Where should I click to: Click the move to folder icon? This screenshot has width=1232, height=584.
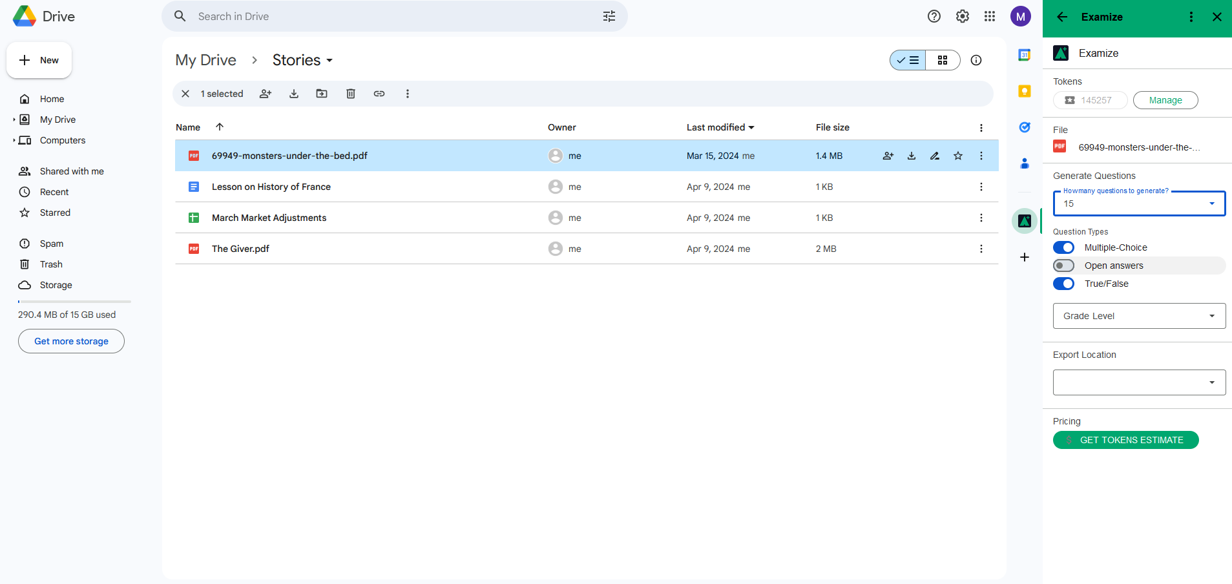click(322, 94)
